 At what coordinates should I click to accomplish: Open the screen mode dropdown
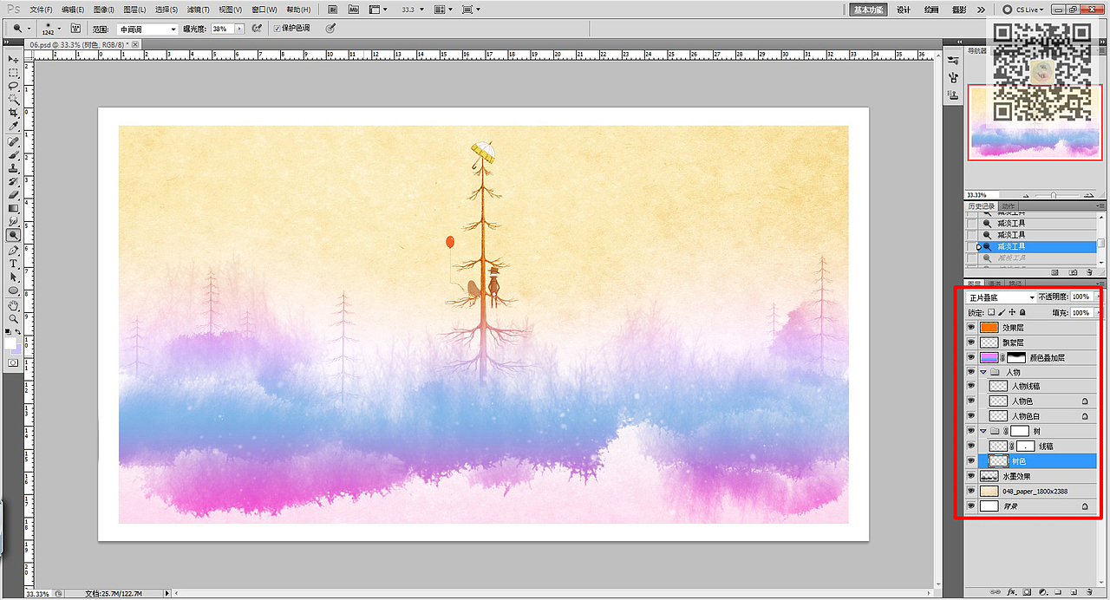pos(471,10)
